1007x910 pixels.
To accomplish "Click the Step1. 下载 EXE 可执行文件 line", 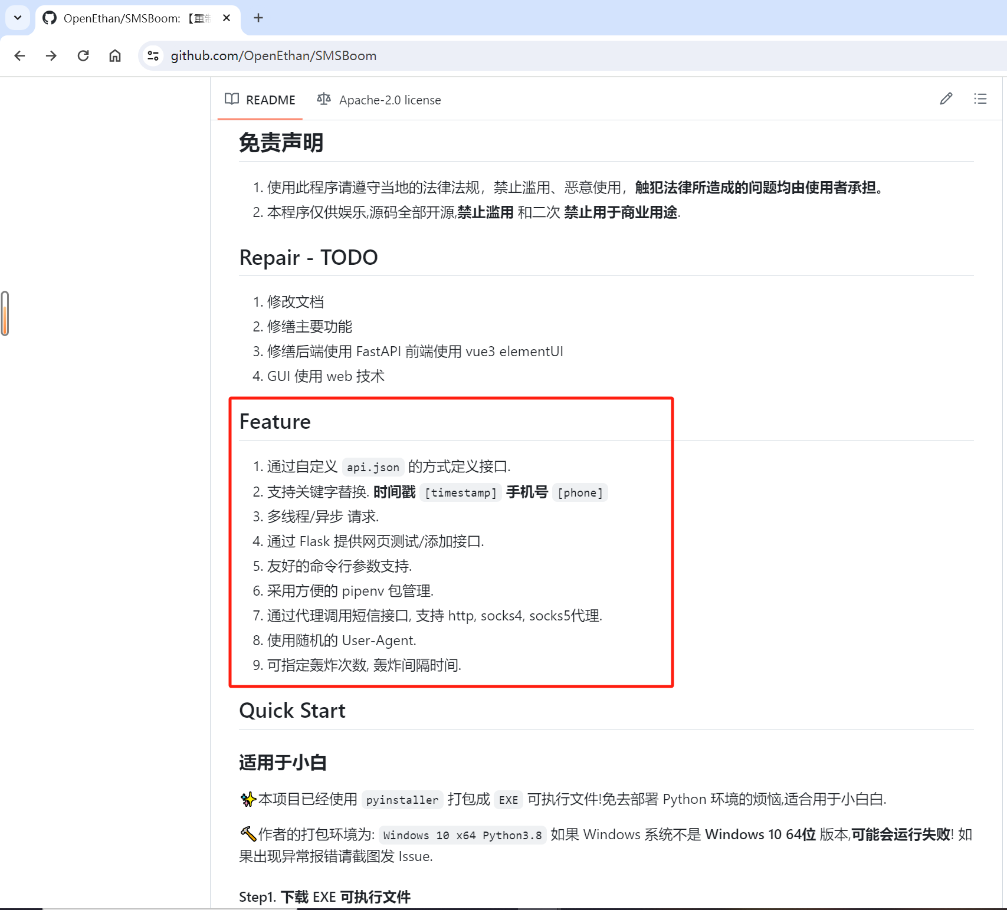I will tap(325, 897).
